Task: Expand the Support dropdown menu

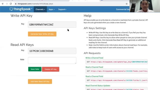Action: (62, 9)
